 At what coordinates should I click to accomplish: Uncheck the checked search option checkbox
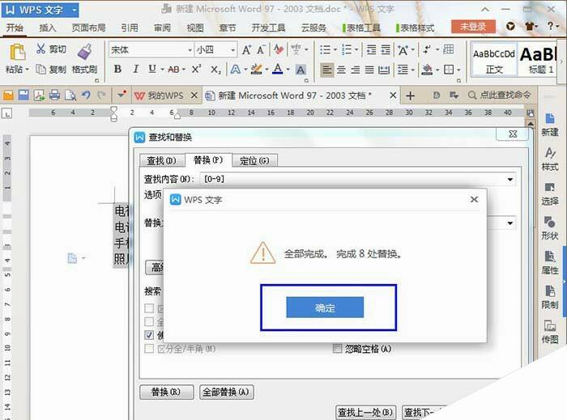(149, 335)
